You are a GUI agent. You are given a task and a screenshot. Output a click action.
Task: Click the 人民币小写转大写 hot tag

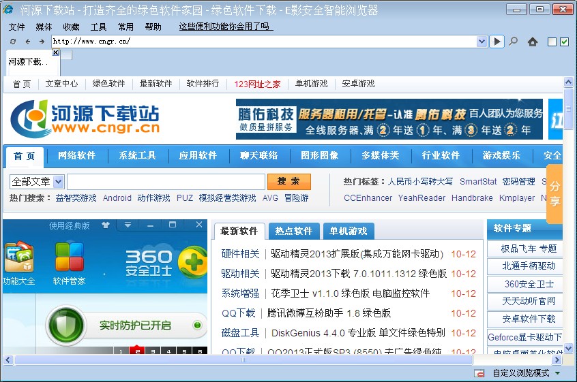pyautogui.click(x=421, y=181)
